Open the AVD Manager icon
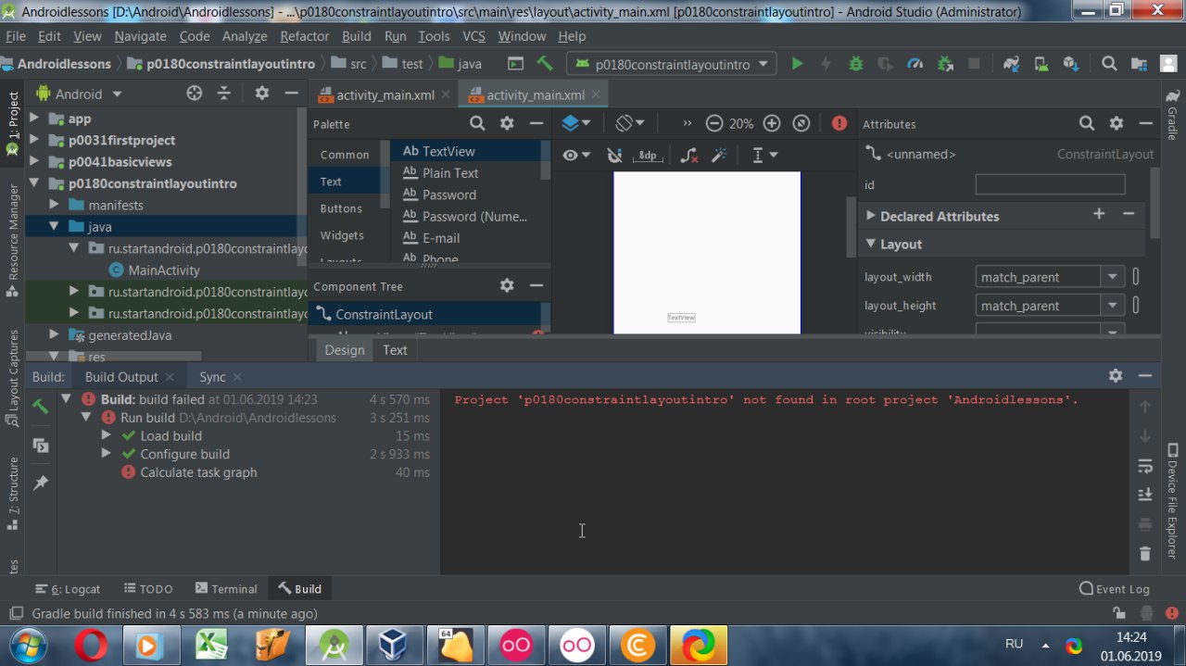Viewport: 1186px width, 666px height. [x=1041, y=64]
